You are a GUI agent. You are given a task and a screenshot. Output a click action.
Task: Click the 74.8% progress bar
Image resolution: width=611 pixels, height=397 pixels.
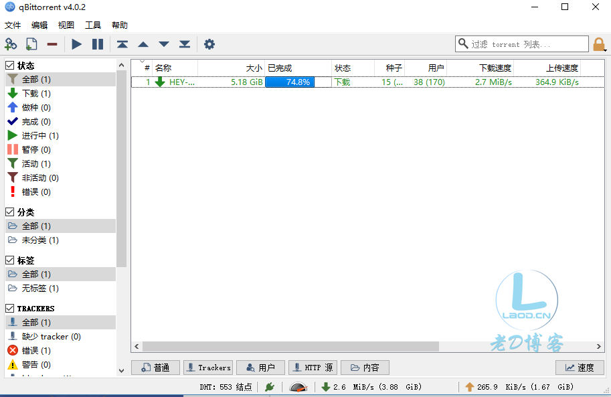click(x=298, y=82)
